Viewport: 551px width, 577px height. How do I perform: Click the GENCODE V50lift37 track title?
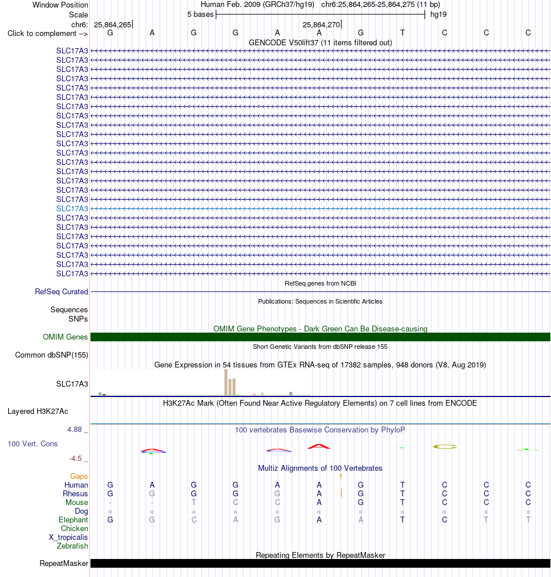tap(320, 43)
